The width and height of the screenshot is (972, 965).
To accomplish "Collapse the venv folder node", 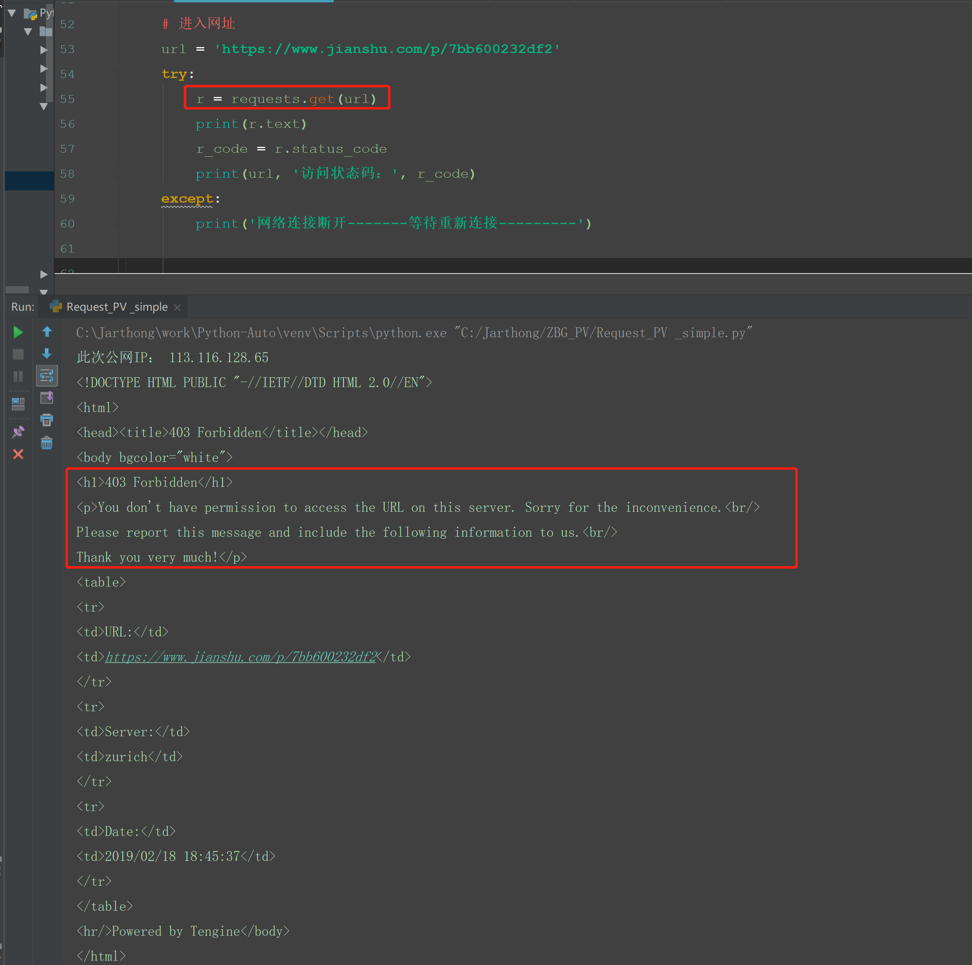I will click(28, 31).
